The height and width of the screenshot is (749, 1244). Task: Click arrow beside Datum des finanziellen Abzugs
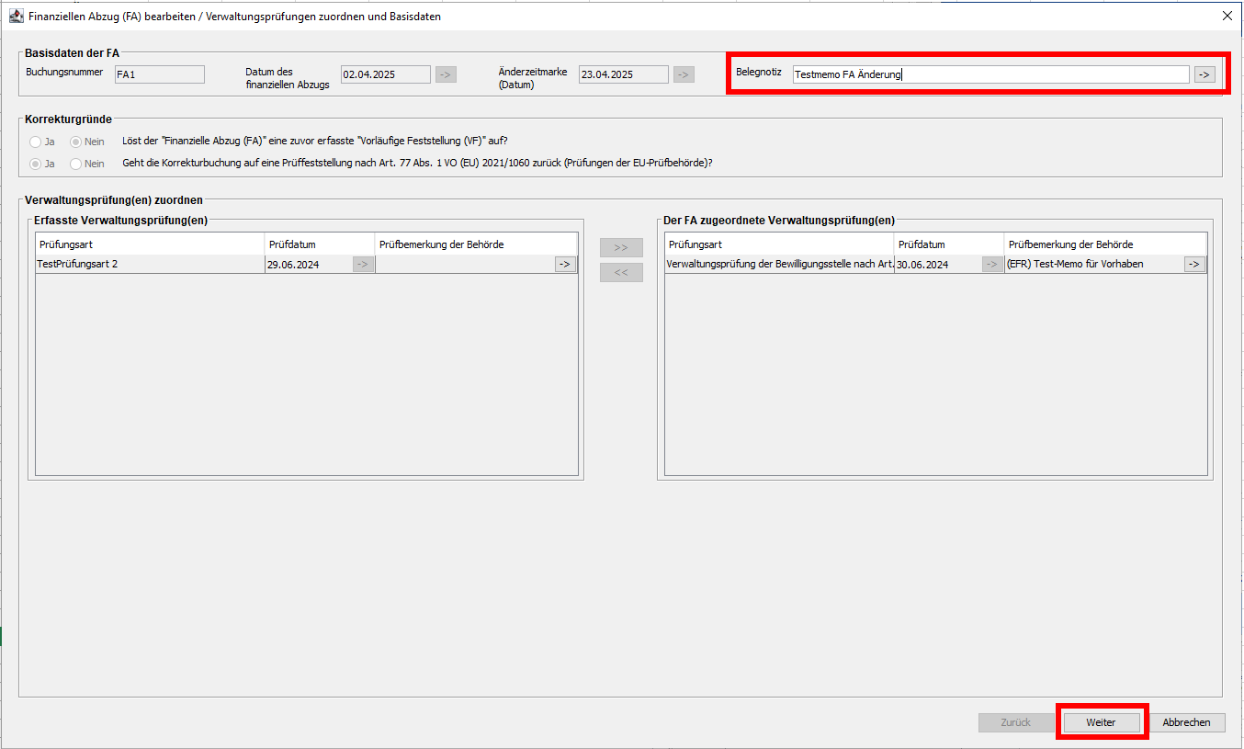tap(446, 74)
